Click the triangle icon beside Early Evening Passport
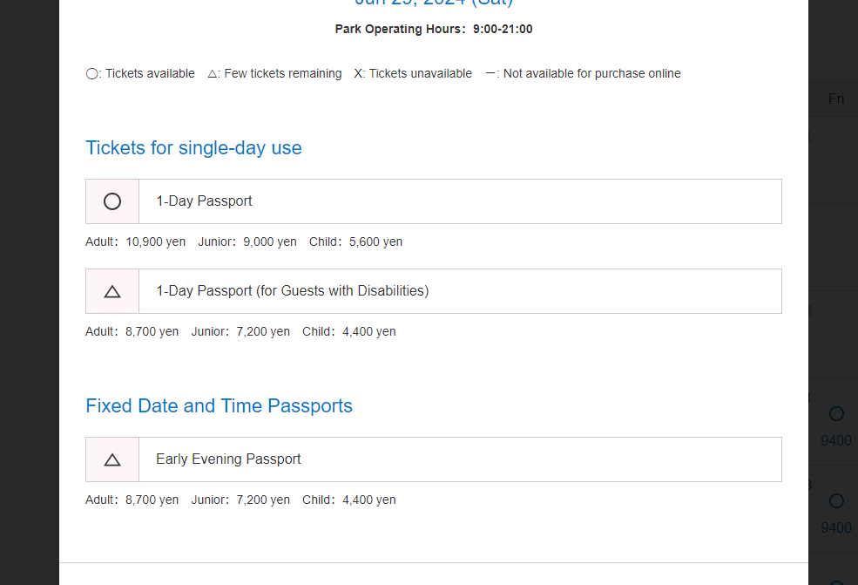This screenshot has width=858, height=585. click(x=112, y=459)
